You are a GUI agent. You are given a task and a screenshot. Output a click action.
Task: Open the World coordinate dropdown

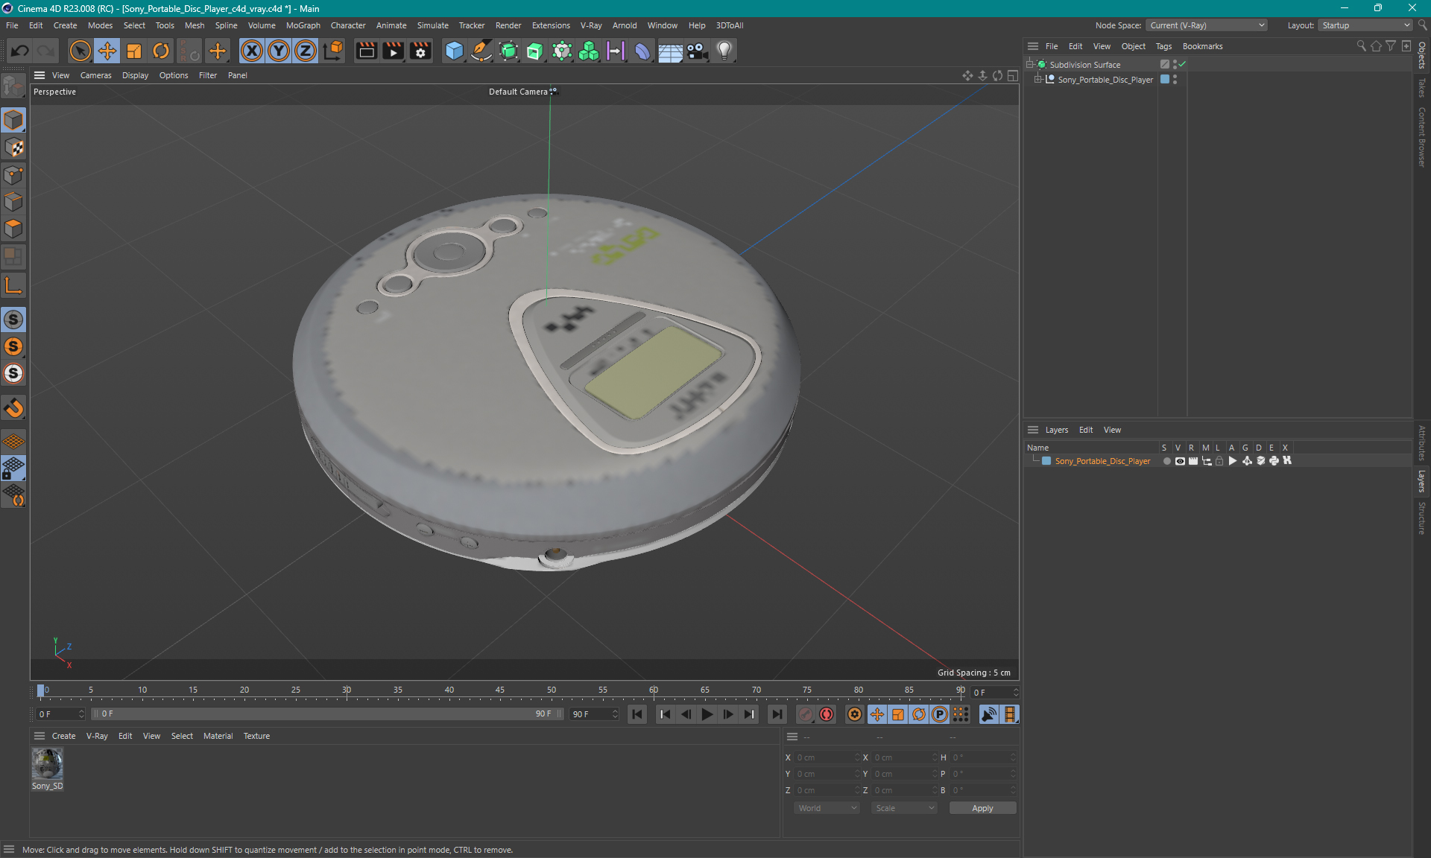(827, 808)
